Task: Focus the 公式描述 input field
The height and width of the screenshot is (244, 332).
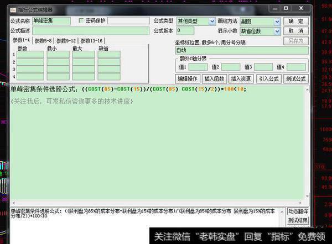Action: tap(91, 31)
